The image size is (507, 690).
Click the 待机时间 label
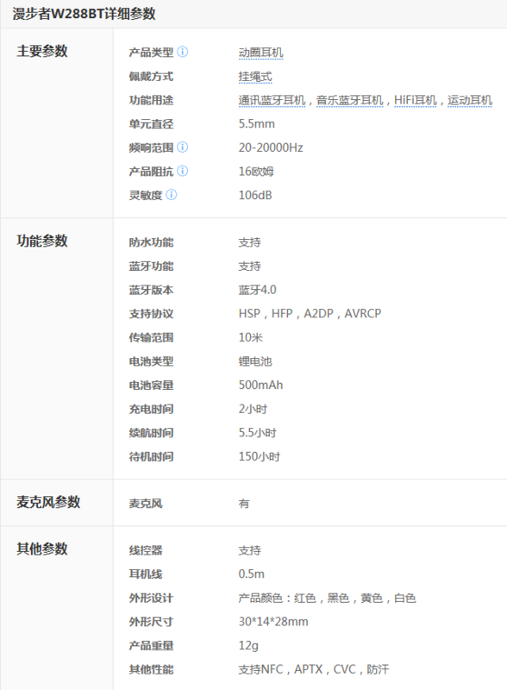tap(151, 456)
